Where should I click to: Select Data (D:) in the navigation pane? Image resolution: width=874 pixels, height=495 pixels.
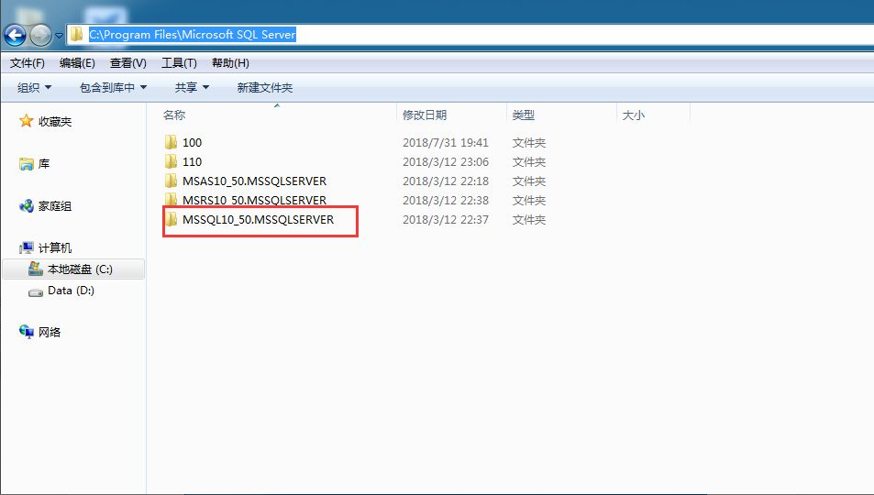71,291
